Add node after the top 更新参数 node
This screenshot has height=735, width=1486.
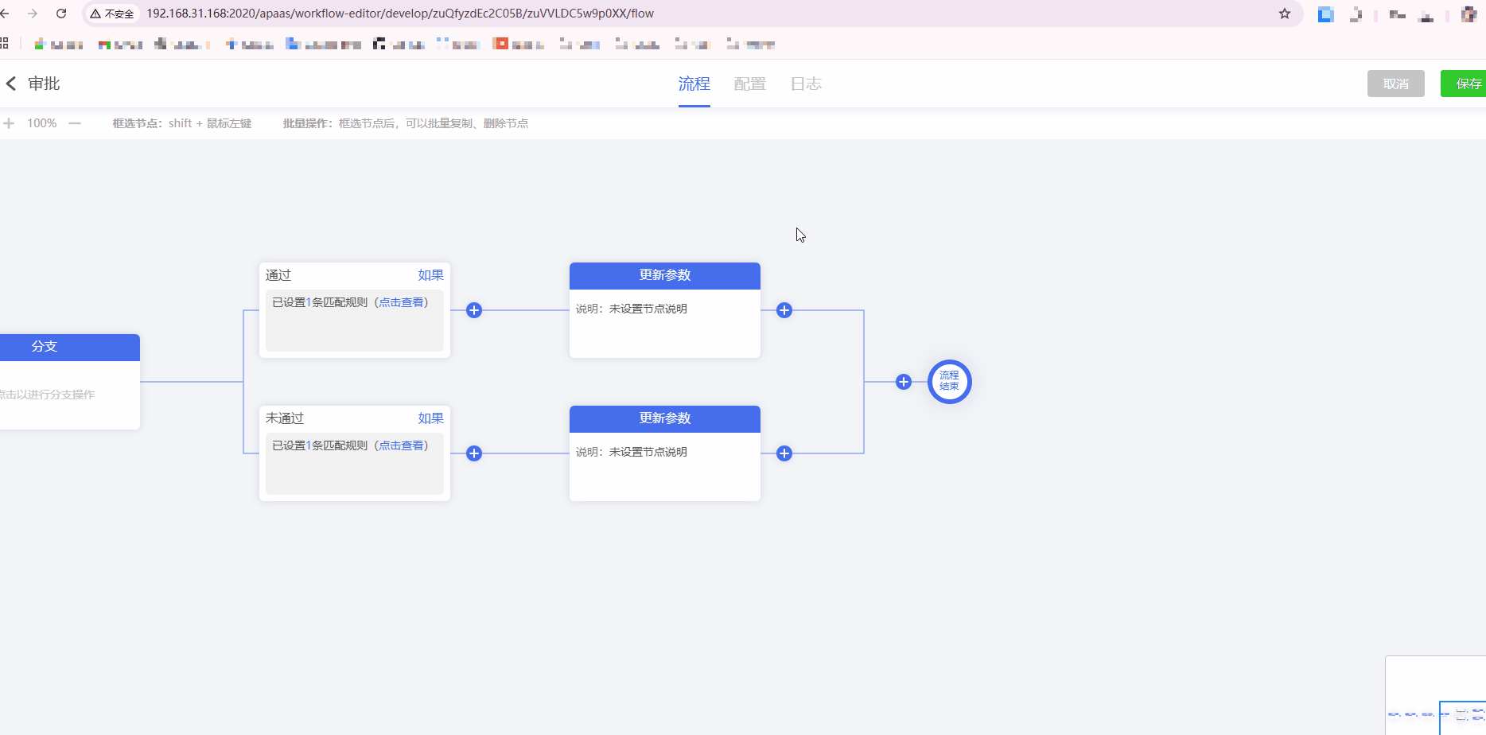784,310
